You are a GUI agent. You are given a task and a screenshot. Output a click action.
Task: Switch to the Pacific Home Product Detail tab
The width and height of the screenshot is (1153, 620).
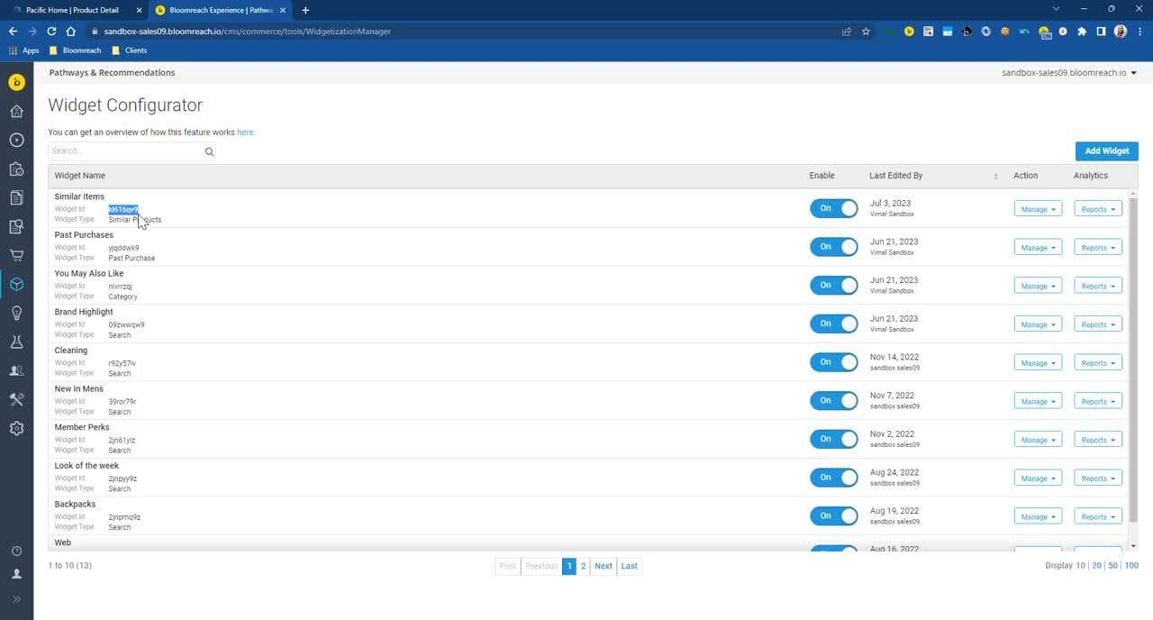pos(77,10)
